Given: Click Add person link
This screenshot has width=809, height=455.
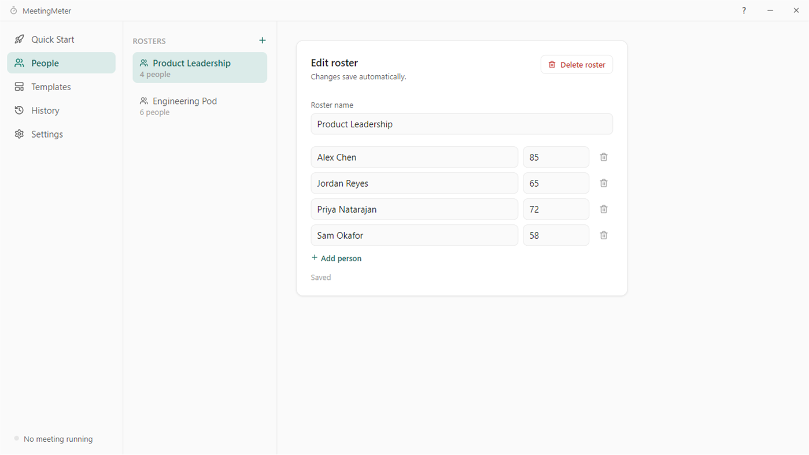Looking at the screenshot, I should tap(337, 258).
